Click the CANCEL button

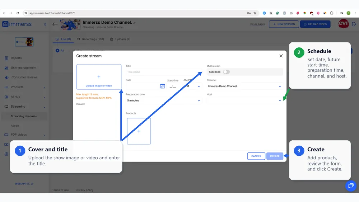coord(256,156)
